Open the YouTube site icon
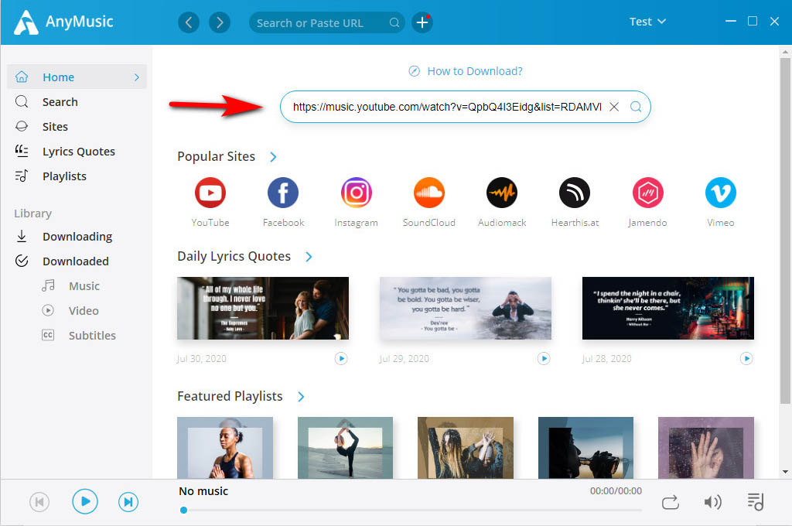Viewport: 792px width, 526px height. 210,193
